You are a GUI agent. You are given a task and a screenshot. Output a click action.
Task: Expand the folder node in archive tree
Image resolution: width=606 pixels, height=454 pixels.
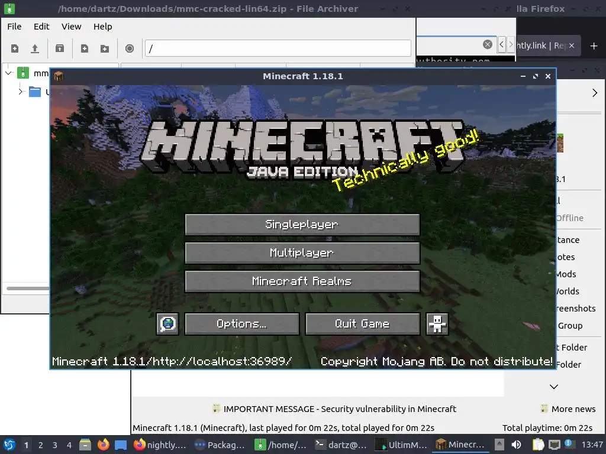21,92
